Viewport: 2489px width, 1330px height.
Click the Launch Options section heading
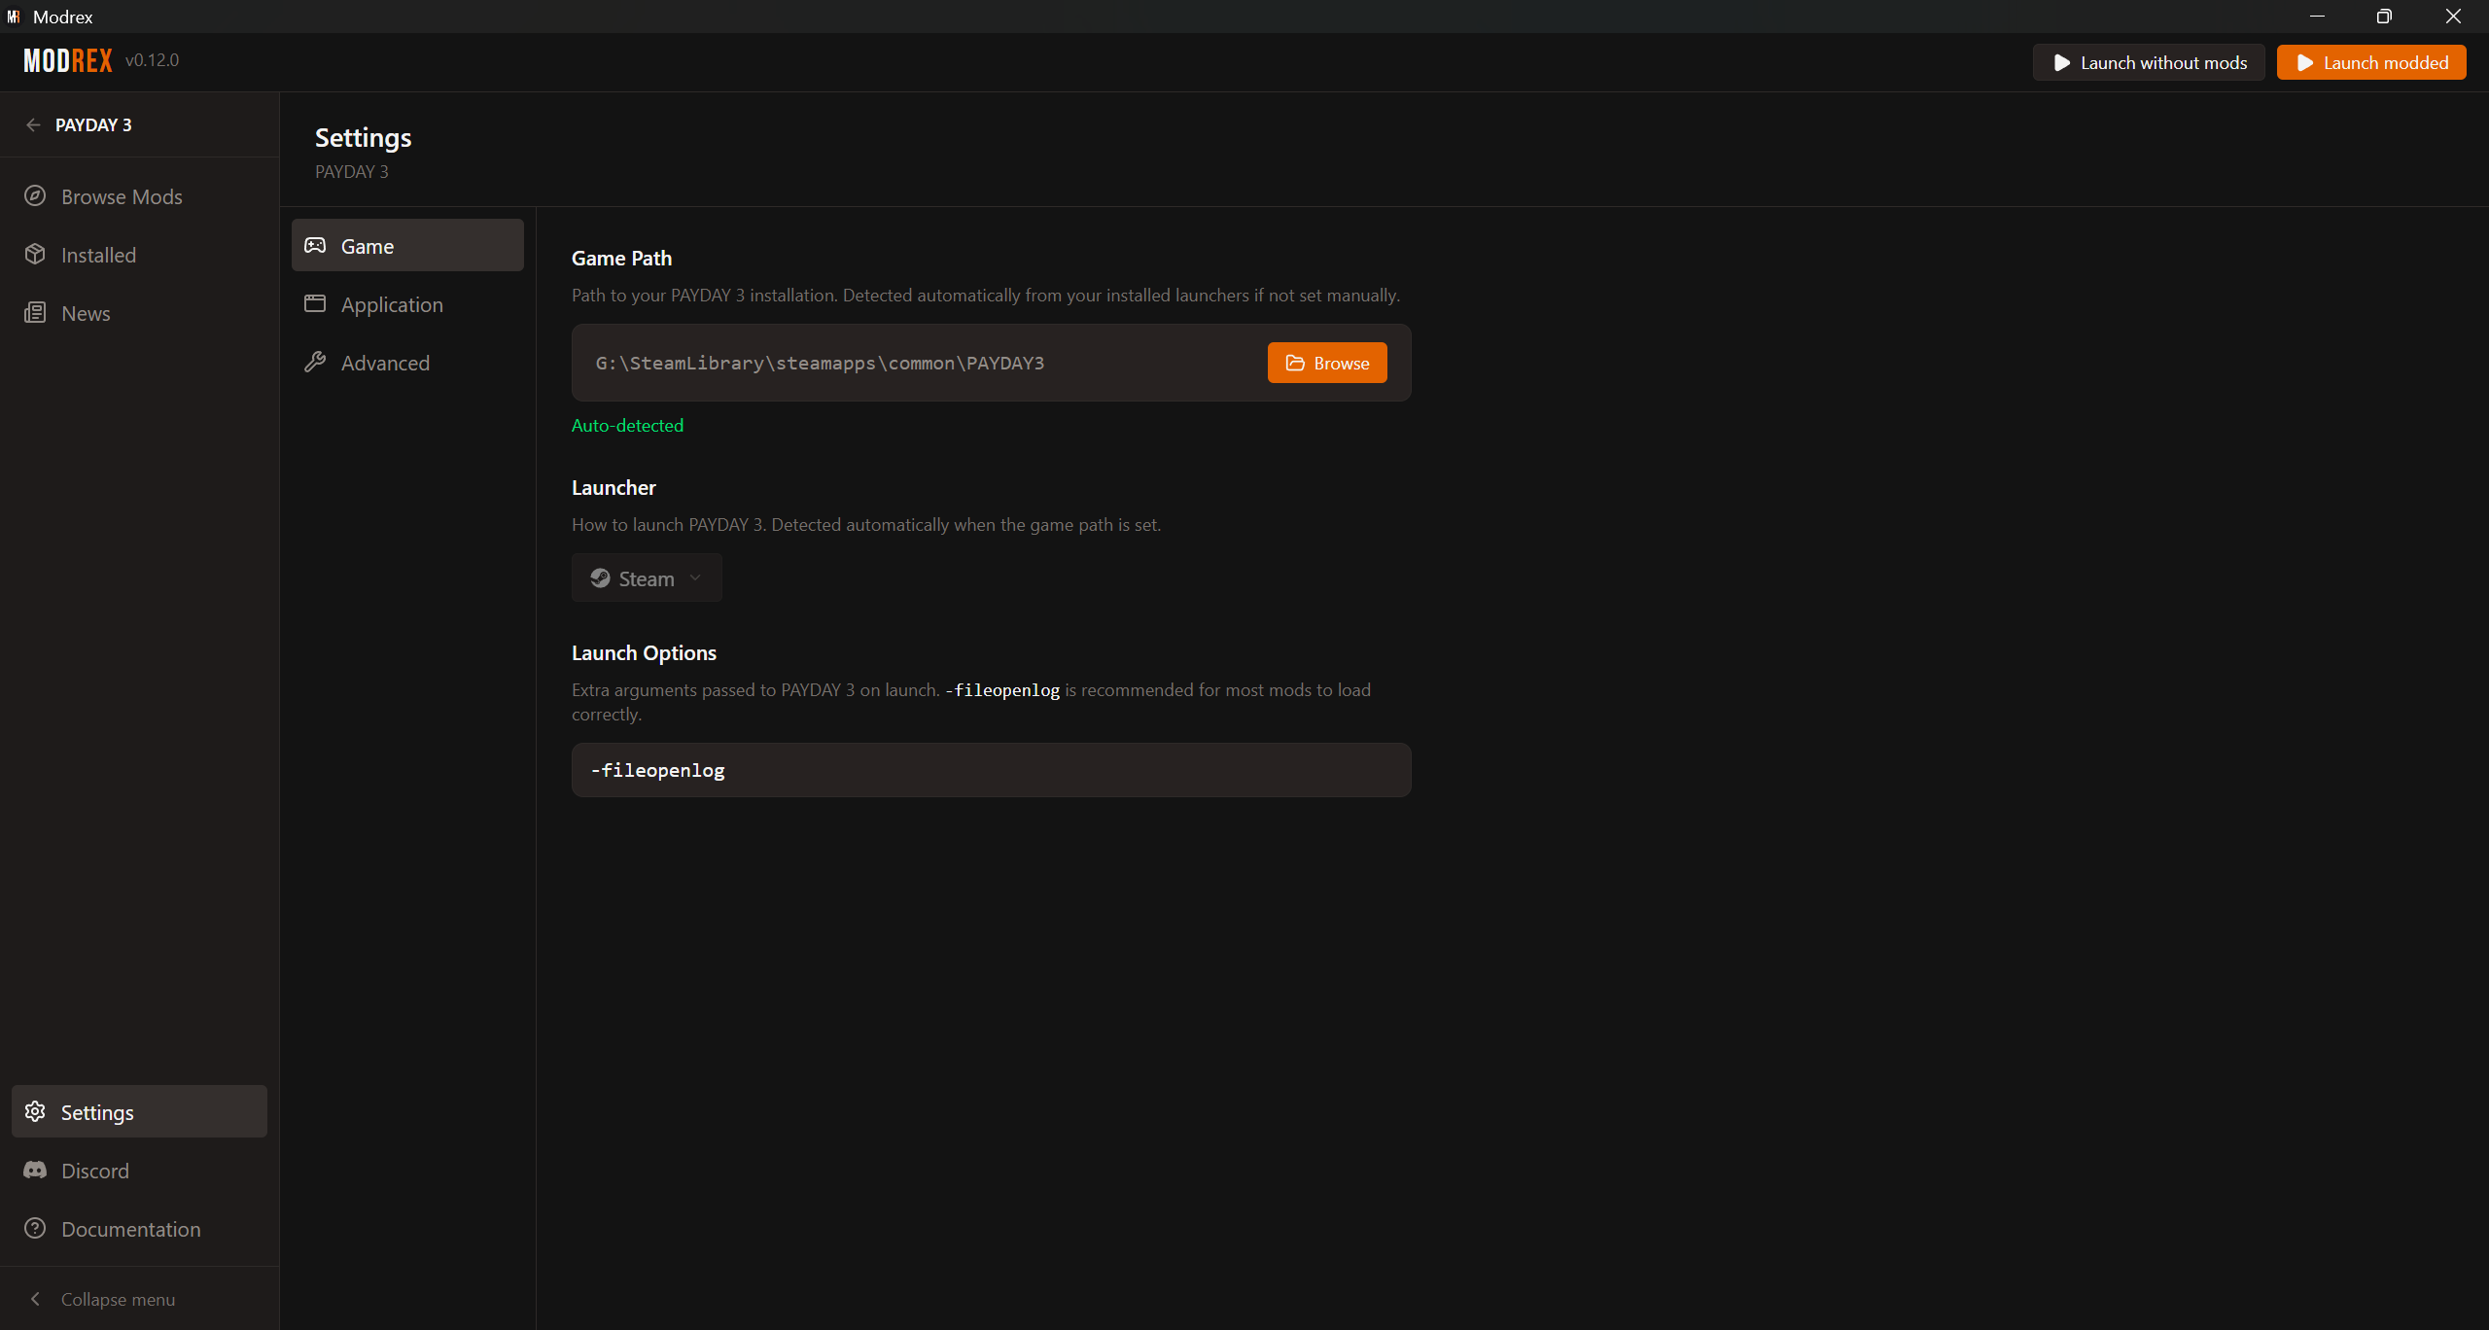point(644,653)
